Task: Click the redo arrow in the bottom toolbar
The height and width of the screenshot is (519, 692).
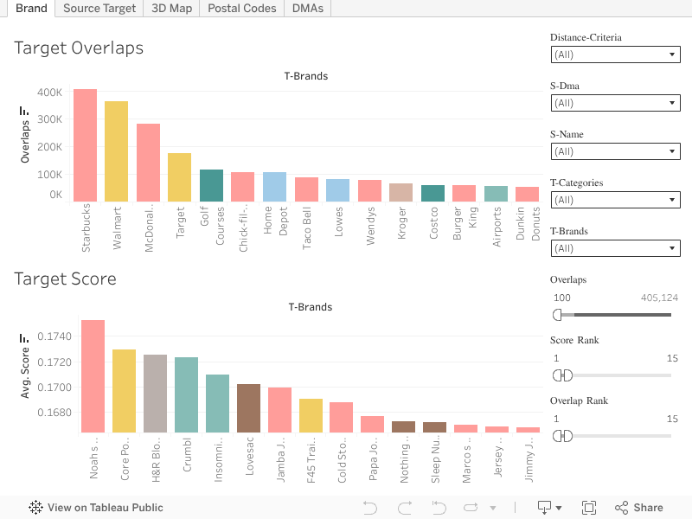Action: point(404,508)
